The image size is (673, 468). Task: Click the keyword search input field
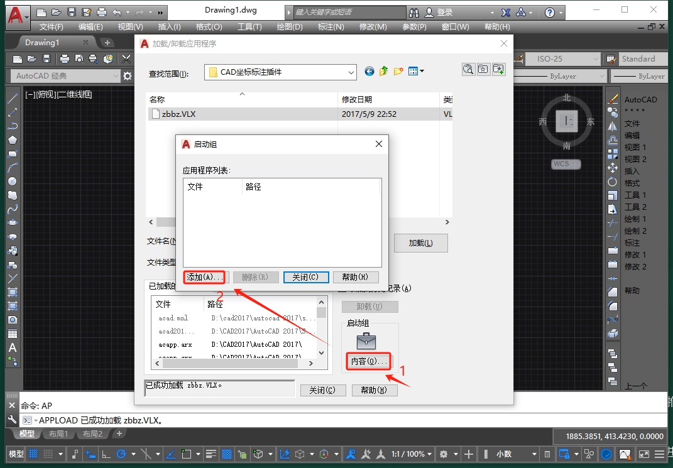(349, 13)
